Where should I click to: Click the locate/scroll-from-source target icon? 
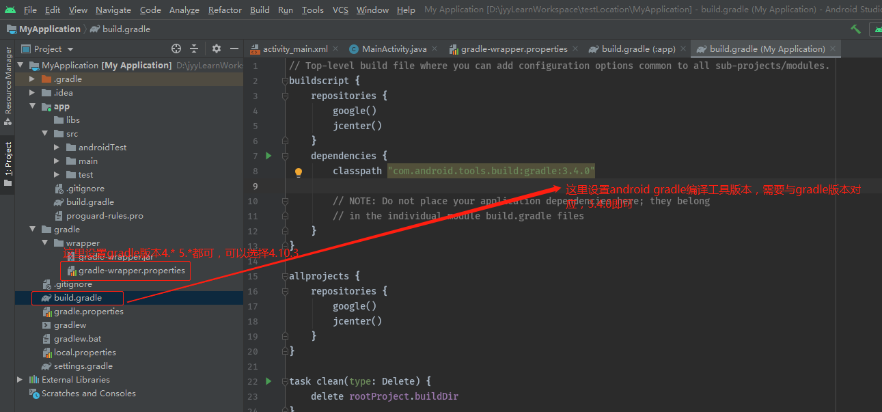[x=176, y=49]
